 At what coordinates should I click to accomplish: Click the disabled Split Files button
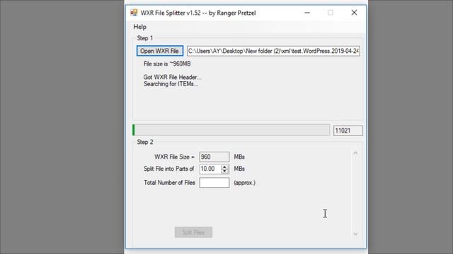(x=193, y=232)
